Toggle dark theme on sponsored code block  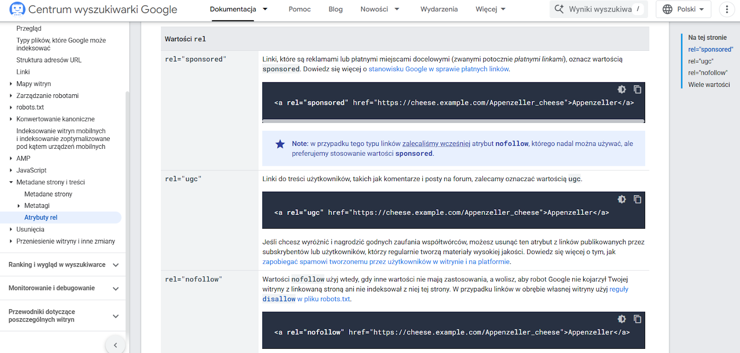tap(622, 89)
